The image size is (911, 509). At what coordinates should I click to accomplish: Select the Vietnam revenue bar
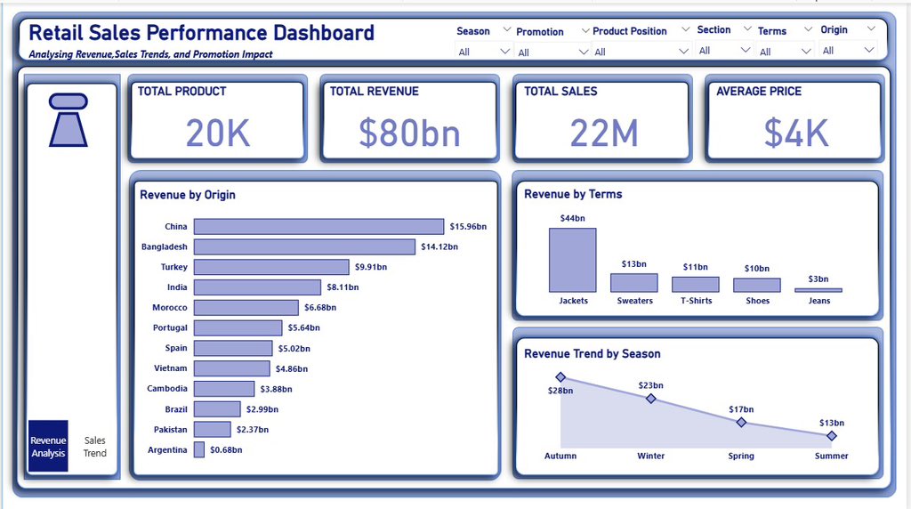click(232, 368)
